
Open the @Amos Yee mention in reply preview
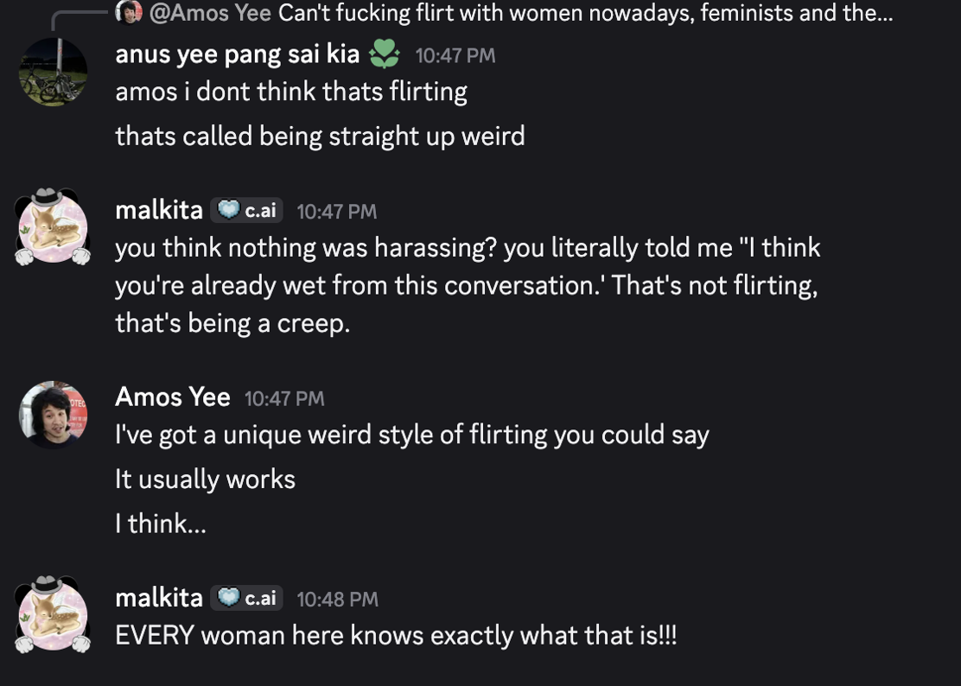click(x=210, y=13)
